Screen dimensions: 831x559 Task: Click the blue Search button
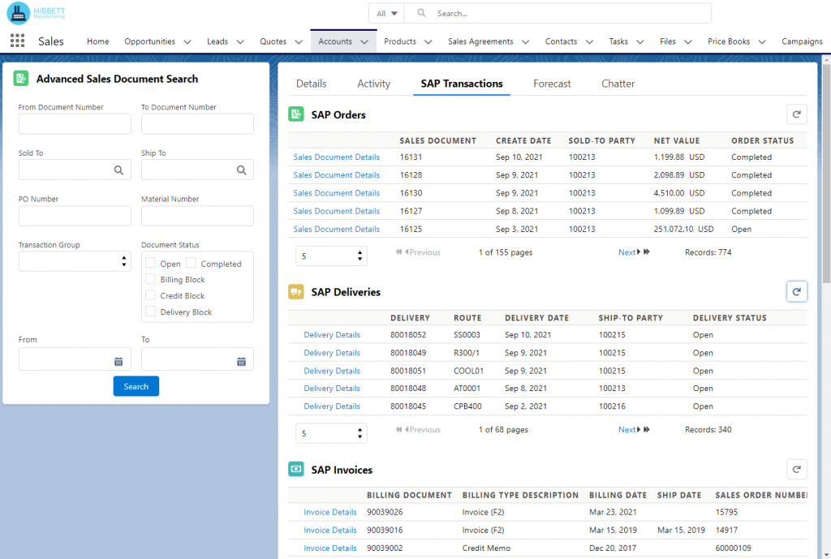point(136,386)
